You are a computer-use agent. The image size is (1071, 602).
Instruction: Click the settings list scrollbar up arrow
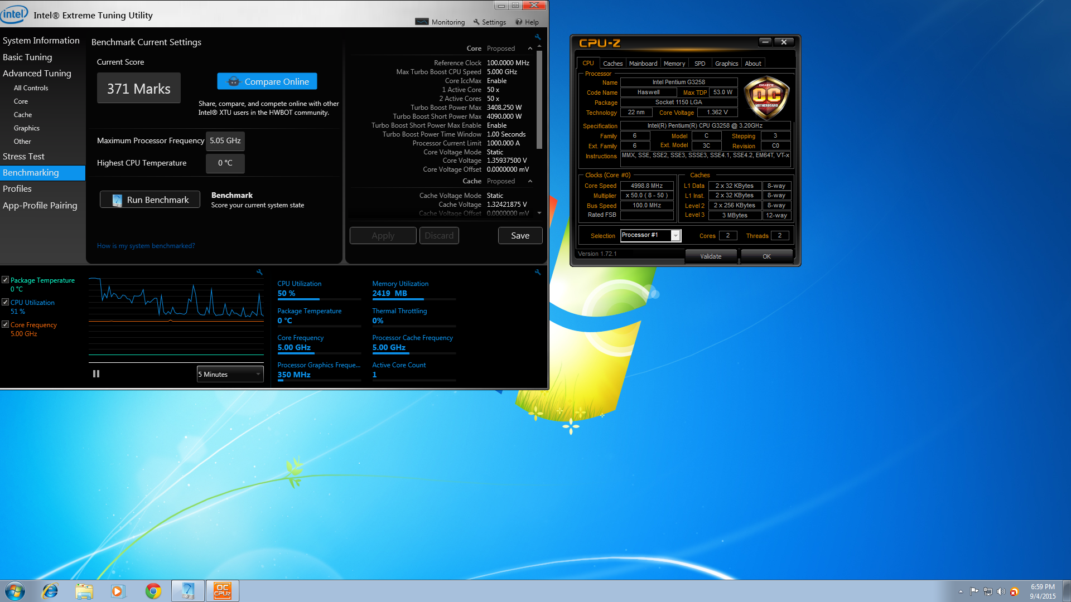click(539, 46)
